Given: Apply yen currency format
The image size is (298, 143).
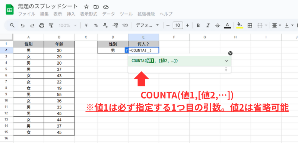Looking at the screenshot, I should (x=86, y=25).
